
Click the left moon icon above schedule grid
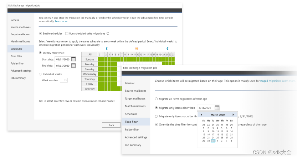point(107,49)
